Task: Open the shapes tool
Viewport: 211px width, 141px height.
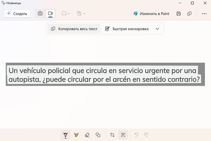Action: [98, 135]
